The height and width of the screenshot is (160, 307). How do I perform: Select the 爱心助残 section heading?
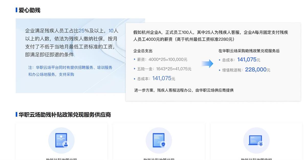coord(29,10)
